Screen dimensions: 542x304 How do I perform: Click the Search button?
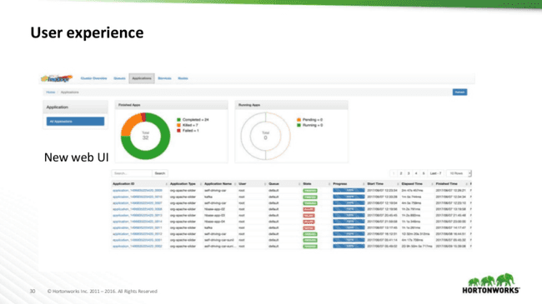tap(160, 173)
